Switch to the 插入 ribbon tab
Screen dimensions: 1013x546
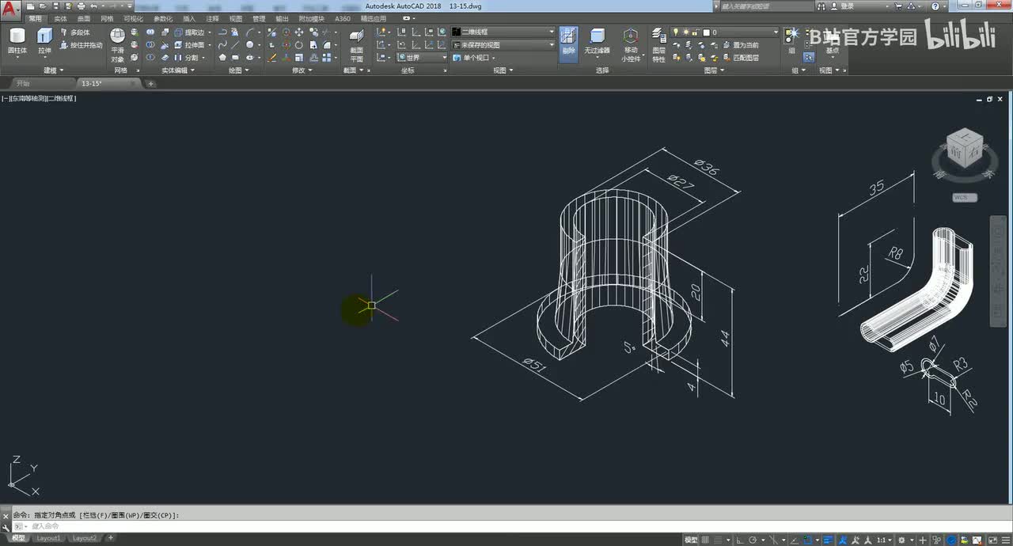click(189, 18)
